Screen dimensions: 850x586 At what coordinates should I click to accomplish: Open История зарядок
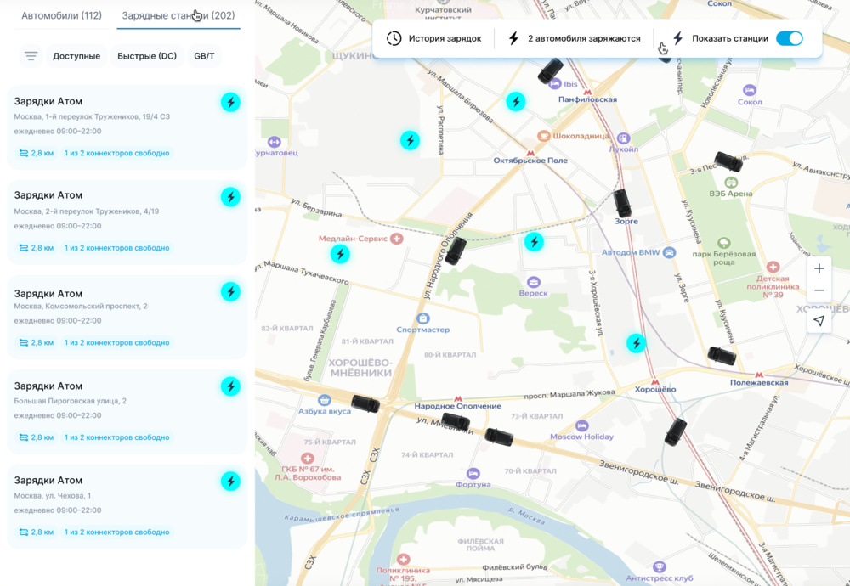click(434, 38)
